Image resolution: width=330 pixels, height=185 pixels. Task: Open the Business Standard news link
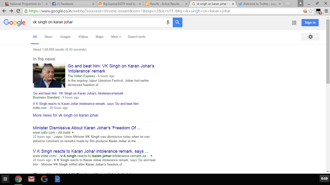tap(78, 93)
